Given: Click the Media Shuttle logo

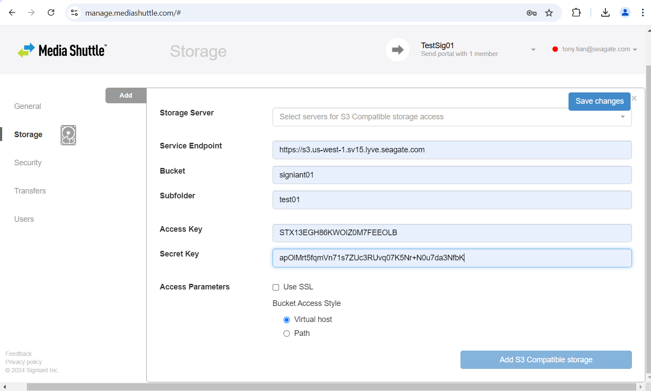Looking at the screenshot, I should [62, 50].
